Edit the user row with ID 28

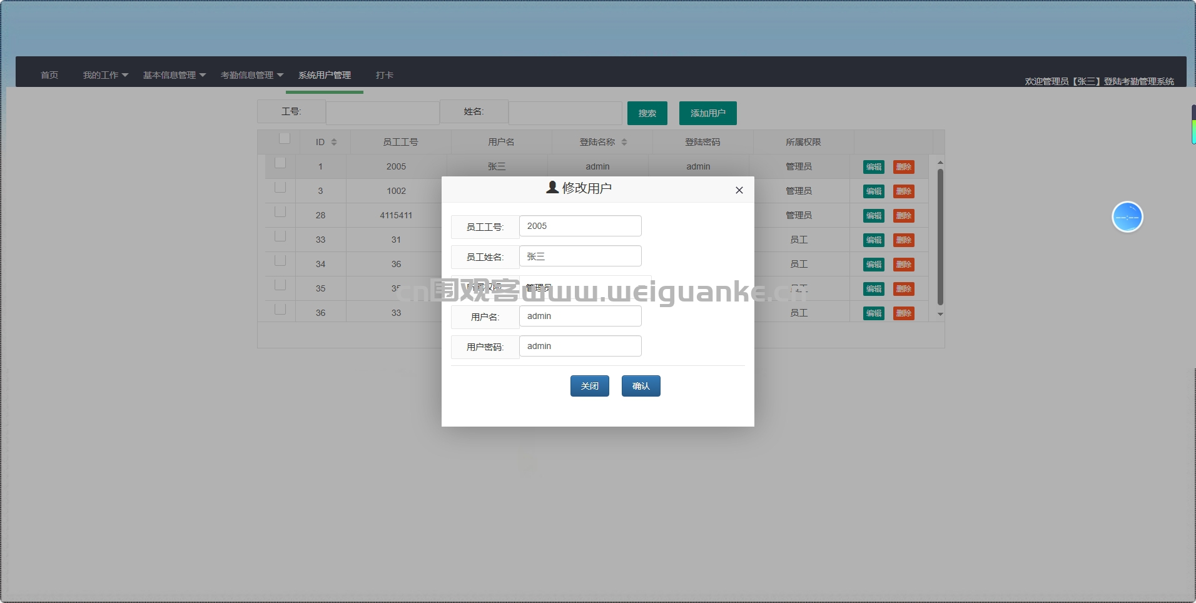(x=874, y=216)
